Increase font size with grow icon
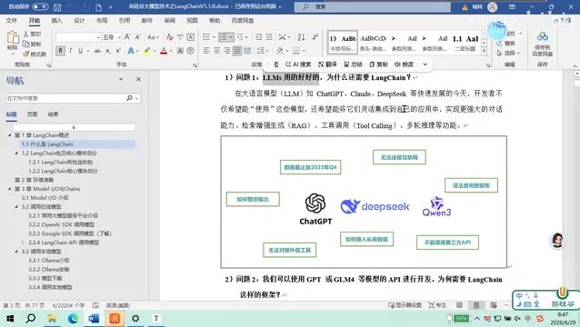The image size is (580, 327). tap(127, 37)
